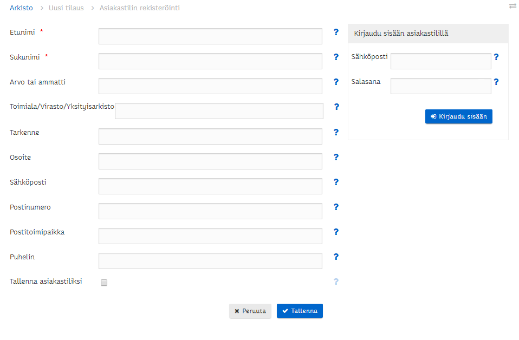Click the Kirjaudu sisään button

(x=458, y=116)
